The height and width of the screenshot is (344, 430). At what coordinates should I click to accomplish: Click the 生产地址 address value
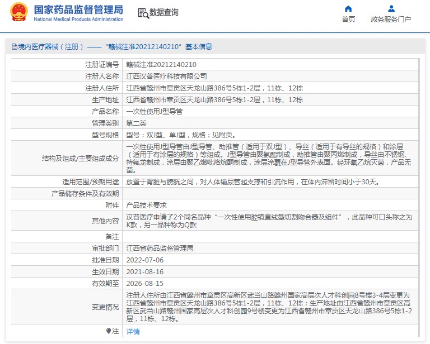click(x=214, y=100)
